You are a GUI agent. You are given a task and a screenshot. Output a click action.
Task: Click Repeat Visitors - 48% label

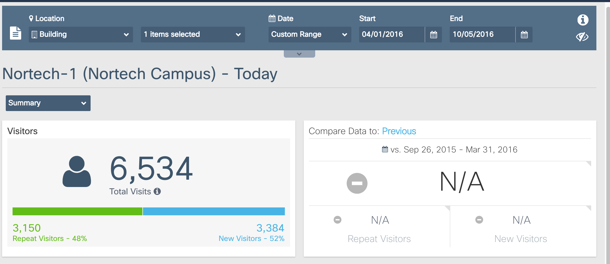(x=50, y=239)
